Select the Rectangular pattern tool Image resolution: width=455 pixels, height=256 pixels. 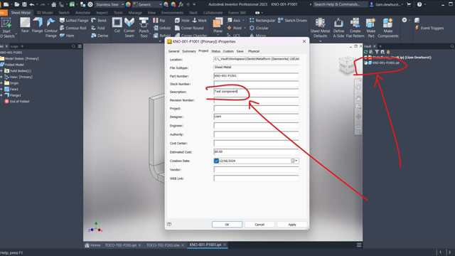pyautogui.click(x=262, y=21)
